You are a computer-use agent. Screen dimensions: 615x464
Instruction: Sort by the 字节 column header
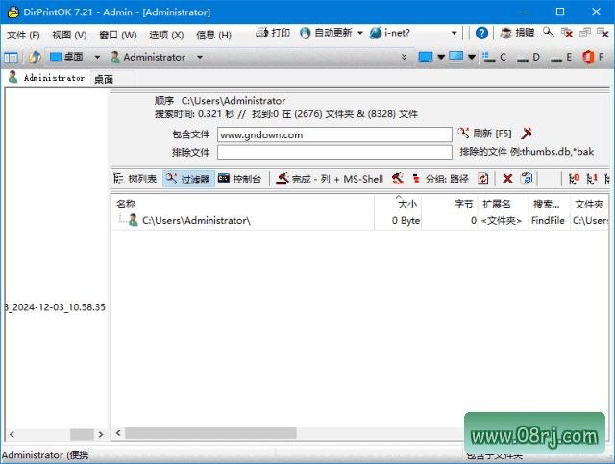[x=450, y=204]
